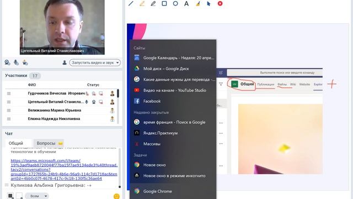Switch to the Вопросы chat tab
353x199 pixels.
[49, 143]
